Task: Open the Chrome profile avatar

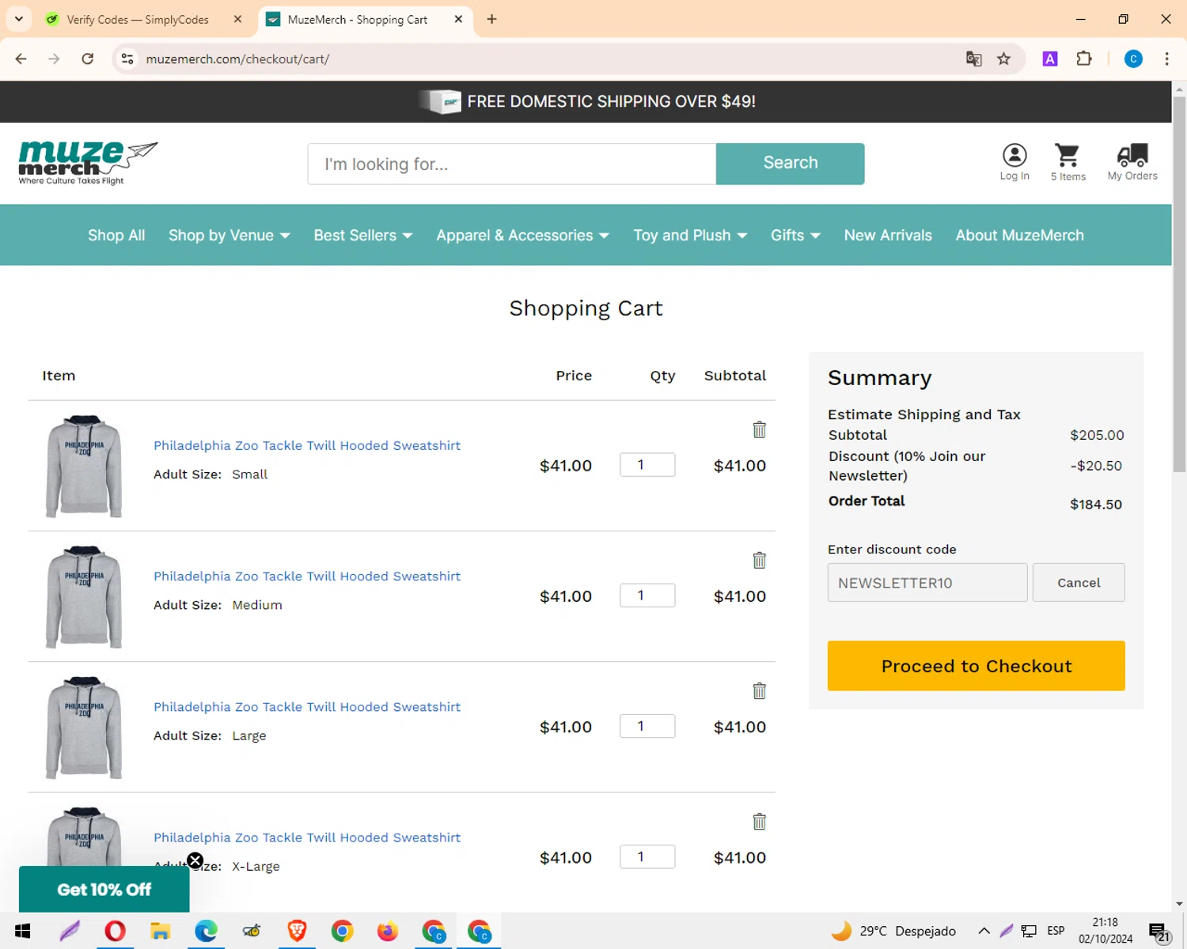Action: coord(1133,59)
